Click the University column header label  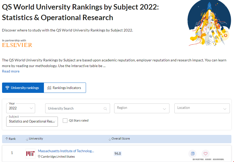tap(36, 139)
